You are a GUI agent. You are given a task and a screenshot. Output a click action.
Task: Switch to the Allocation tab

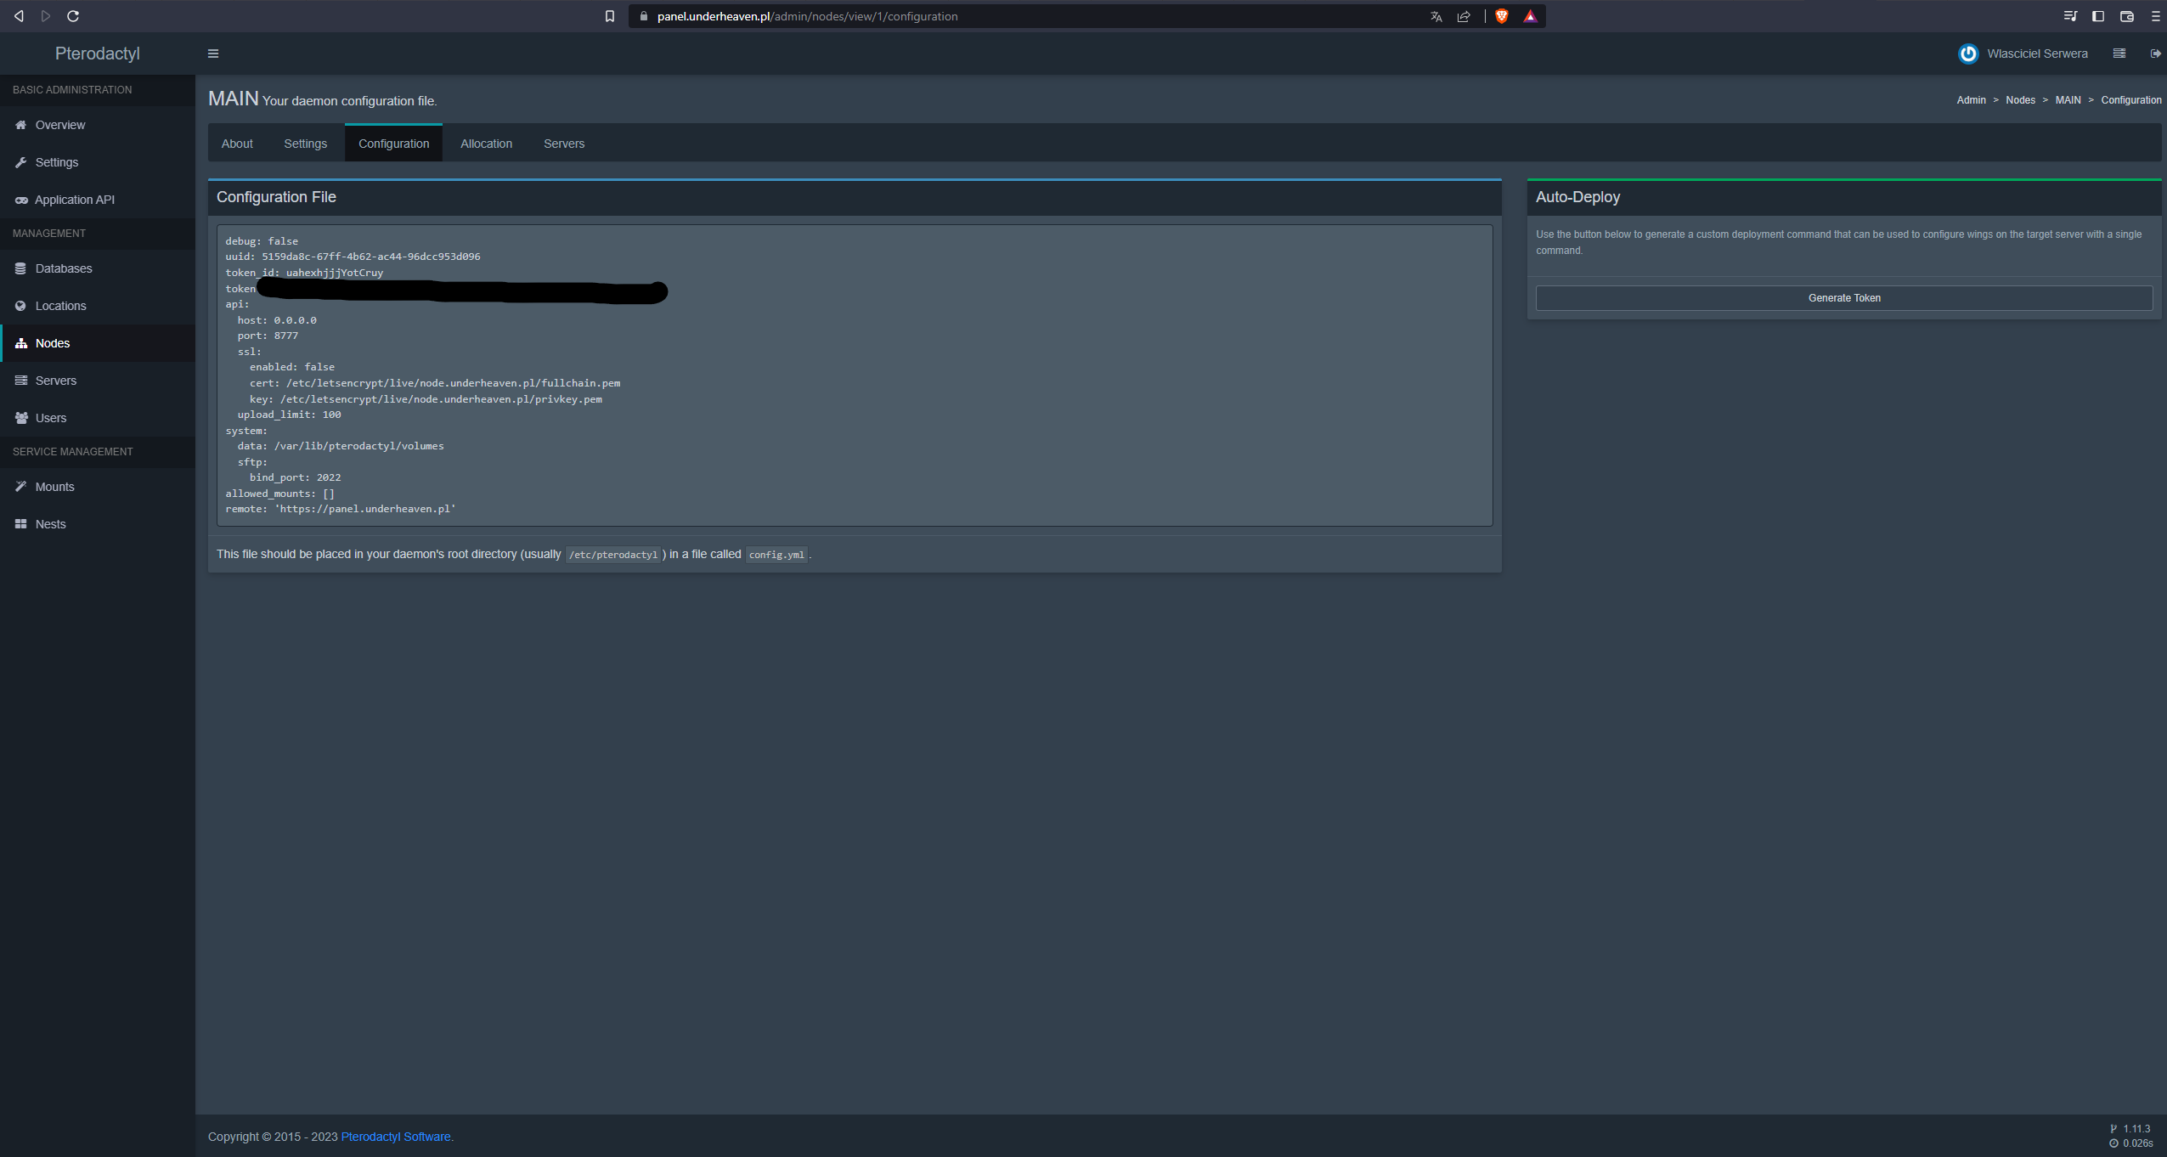point(486,144)
